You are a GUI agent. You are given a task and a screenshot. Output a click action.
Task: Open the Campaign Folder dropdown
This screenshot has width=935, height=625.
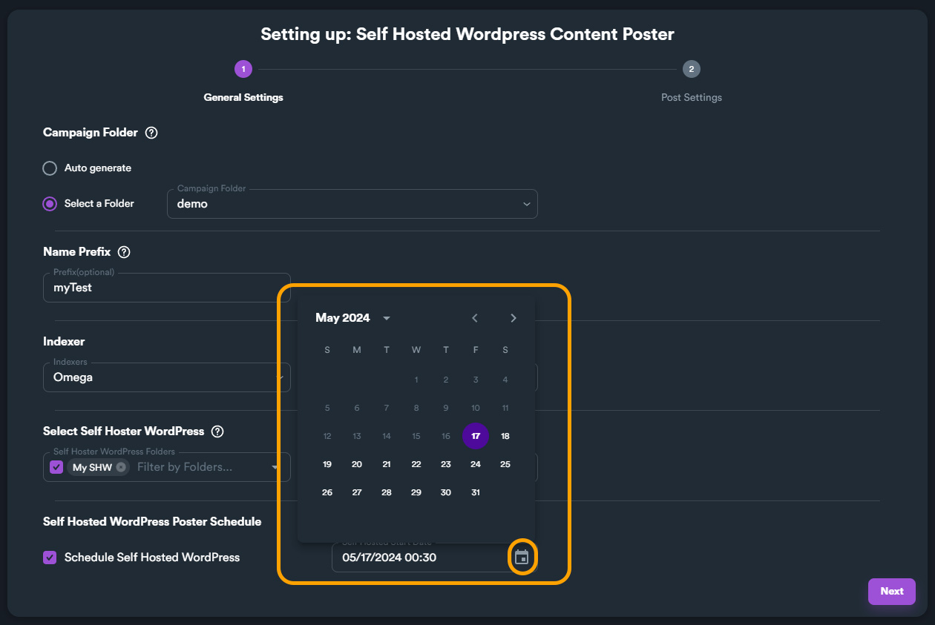[x=526, y=204]
